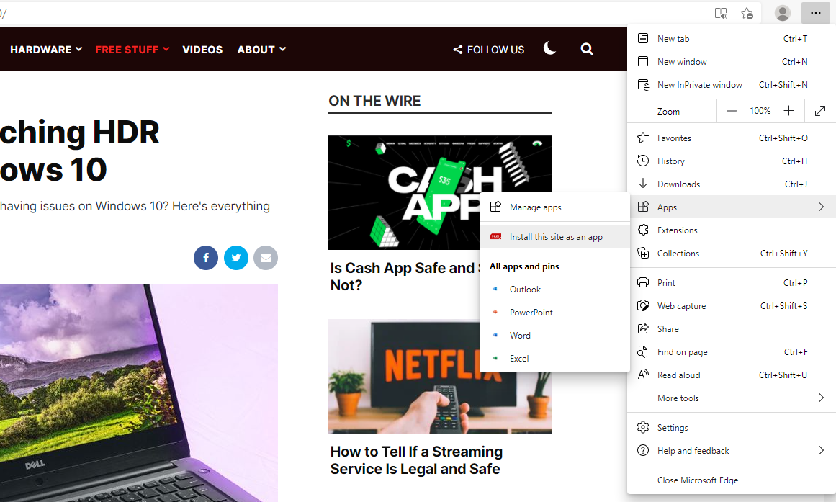Open site search with magnifier icon

pos(586,49)
